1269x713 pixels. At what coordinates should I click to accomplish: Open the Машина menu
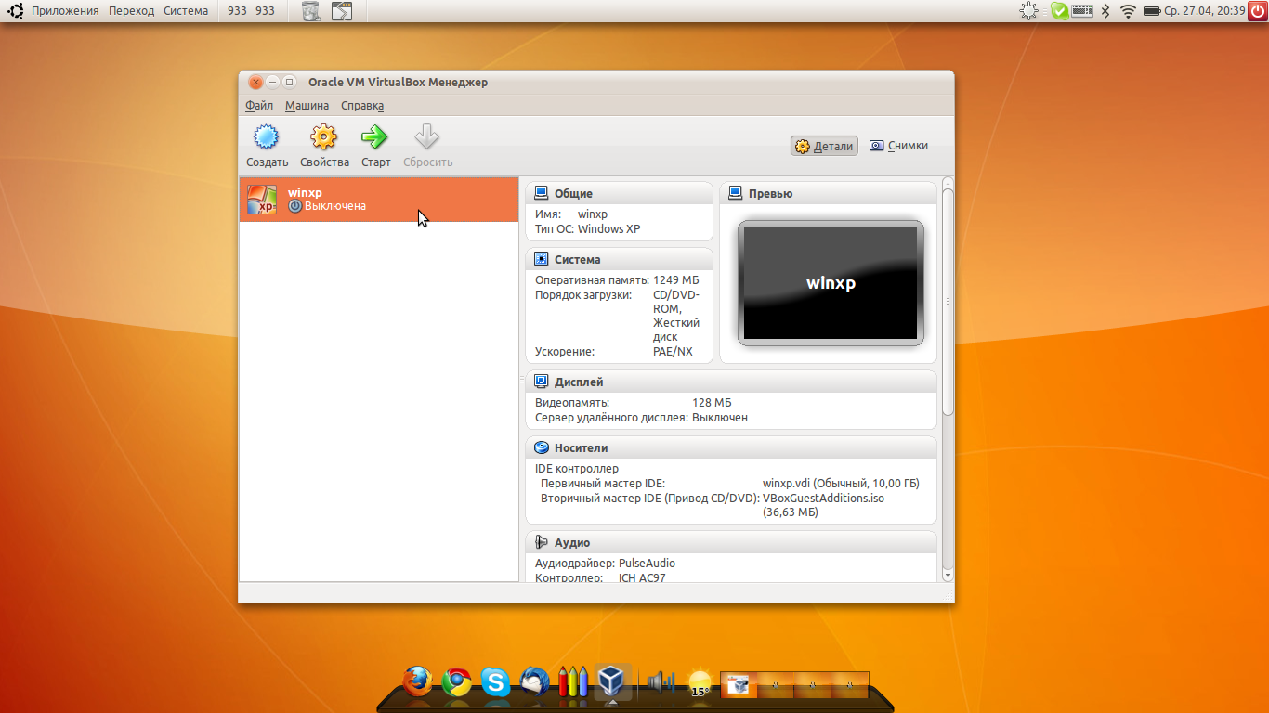307,106
